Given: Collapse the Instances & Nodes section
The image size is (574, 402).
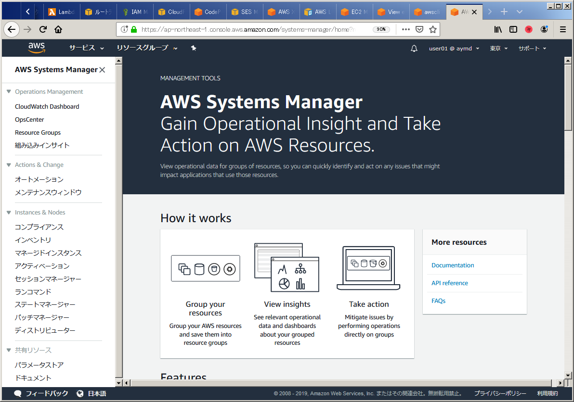Looking at the screenshot, I should click(9, 213).
